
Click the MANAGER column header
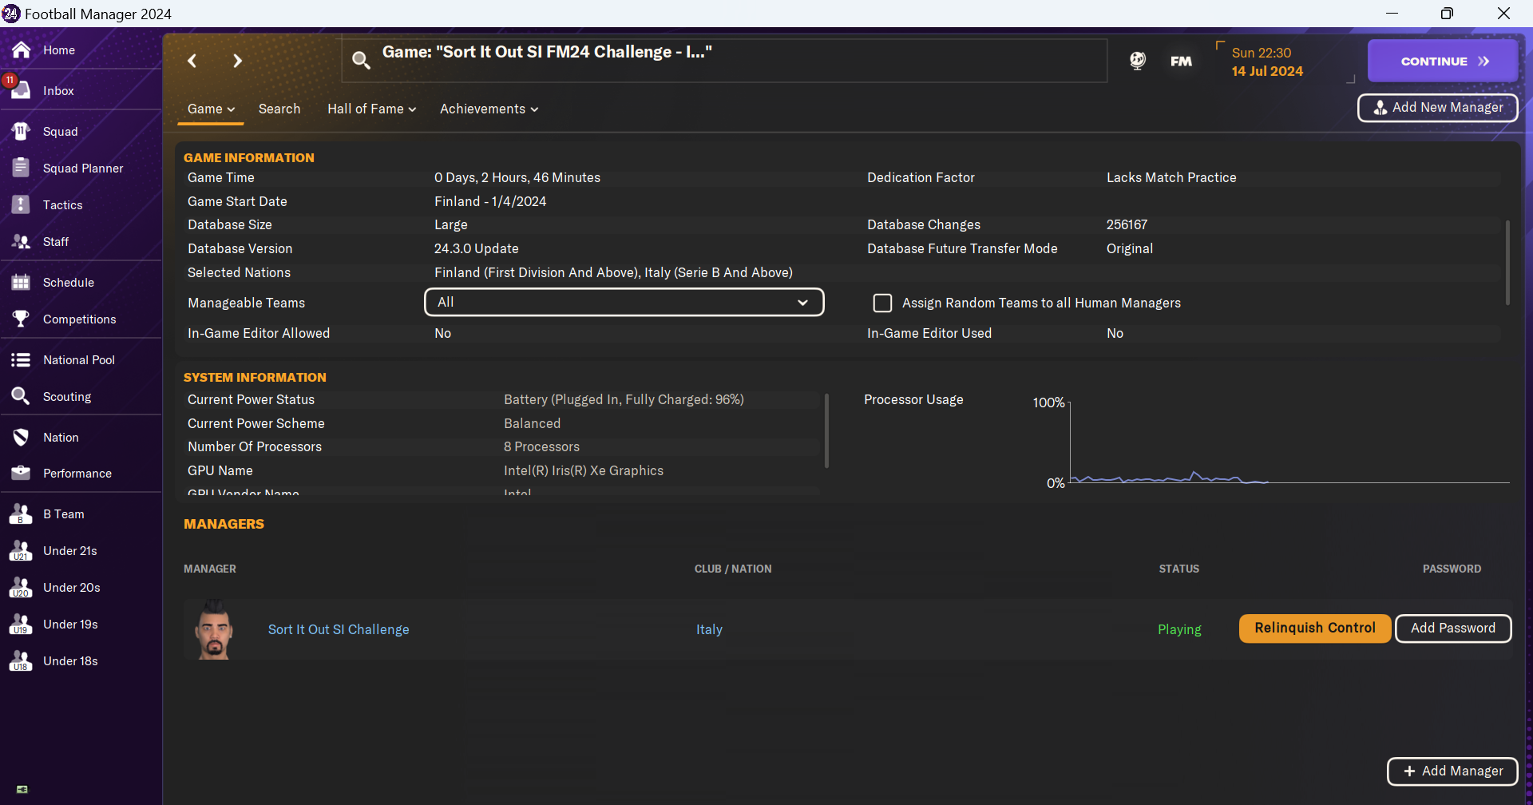point(210,569)
